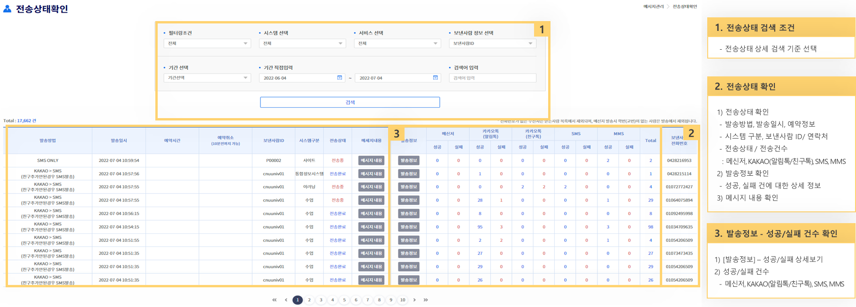Select page 1 in the pagination
Screen dimensions: 856x307
click(x=298, y=300)
